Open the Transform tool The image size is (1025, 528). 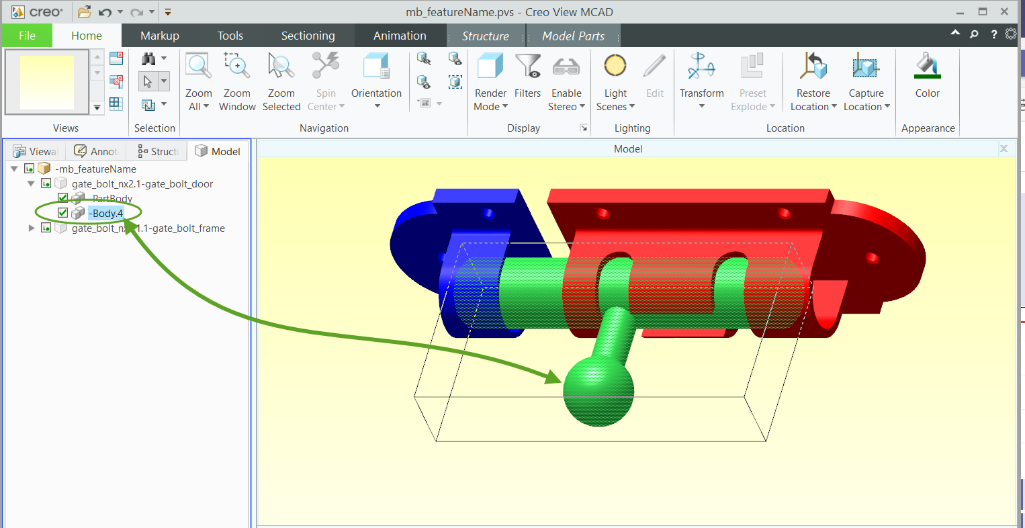pyautogui.click(x=702, y=82)
